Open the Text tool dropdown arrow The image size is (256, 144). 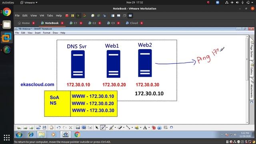(x=149, y=128)
